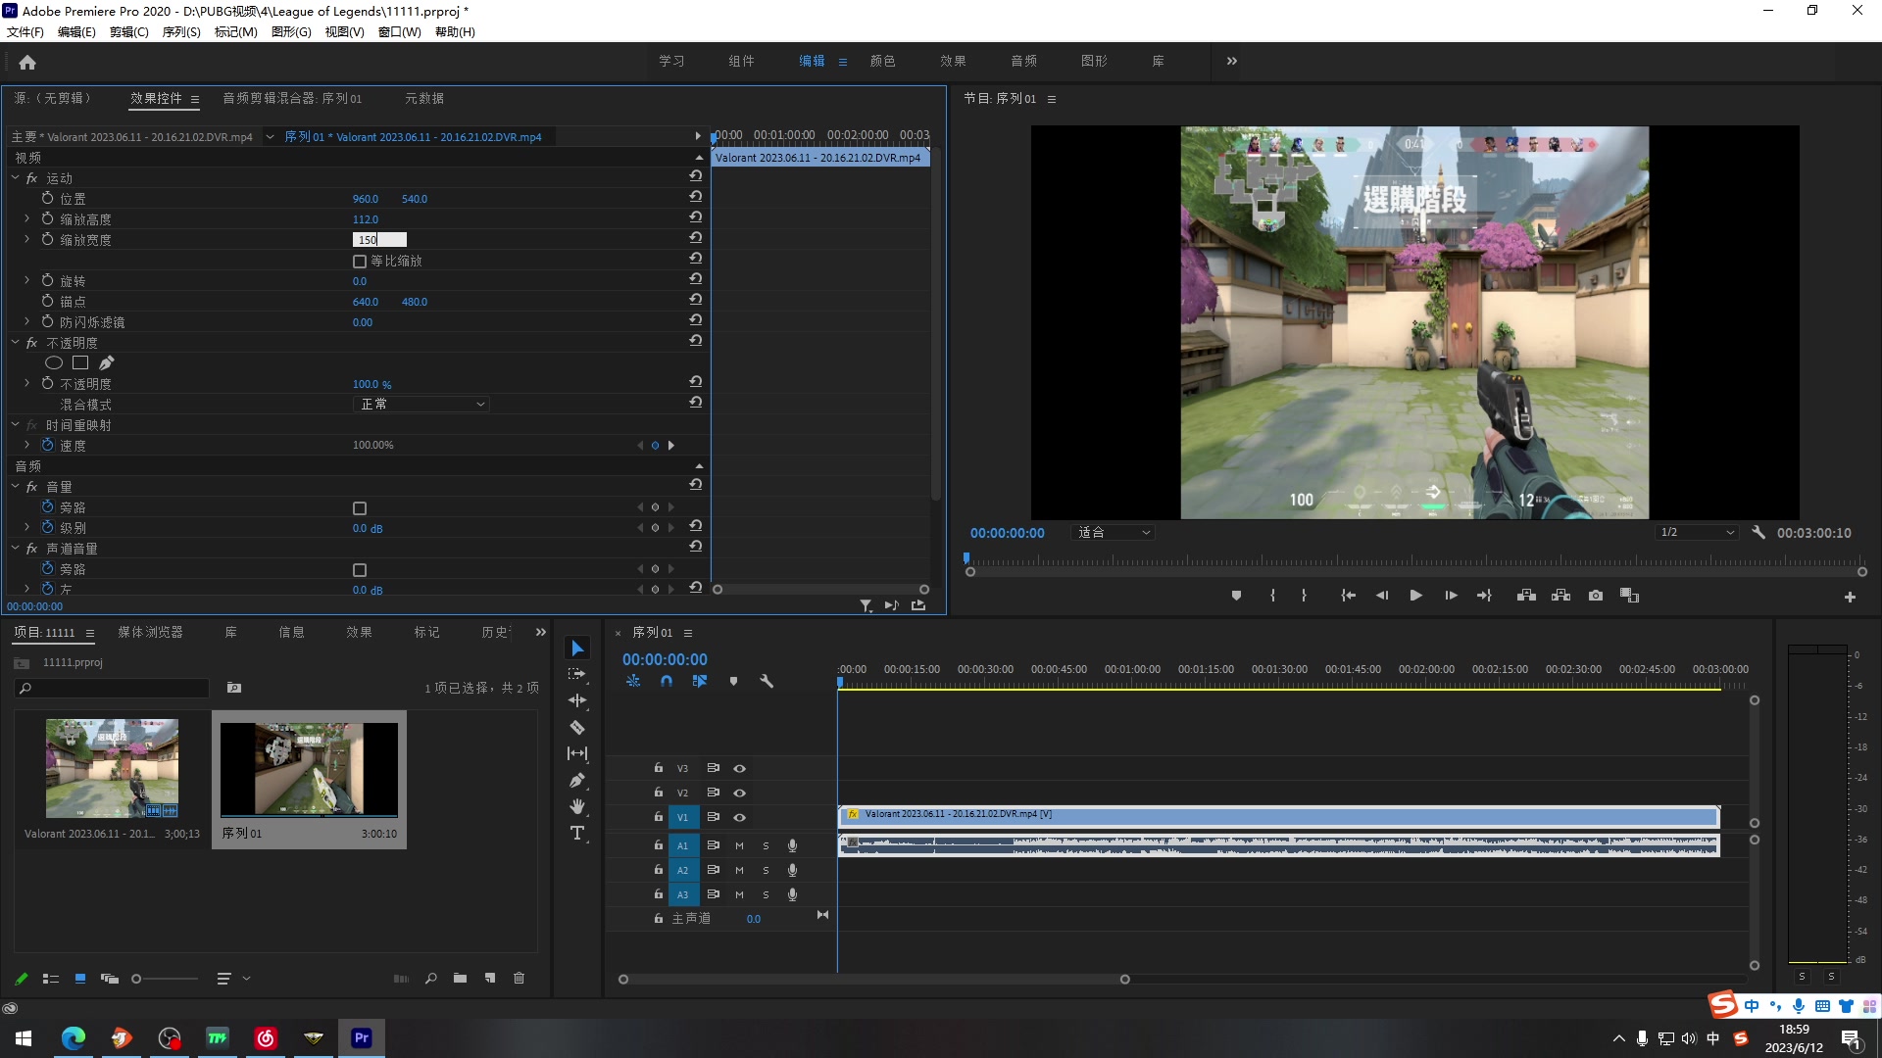The height and width of the screenshot is (1058, 1882).
Task: Create ellipse opacity mask
Action: point(54,363)
